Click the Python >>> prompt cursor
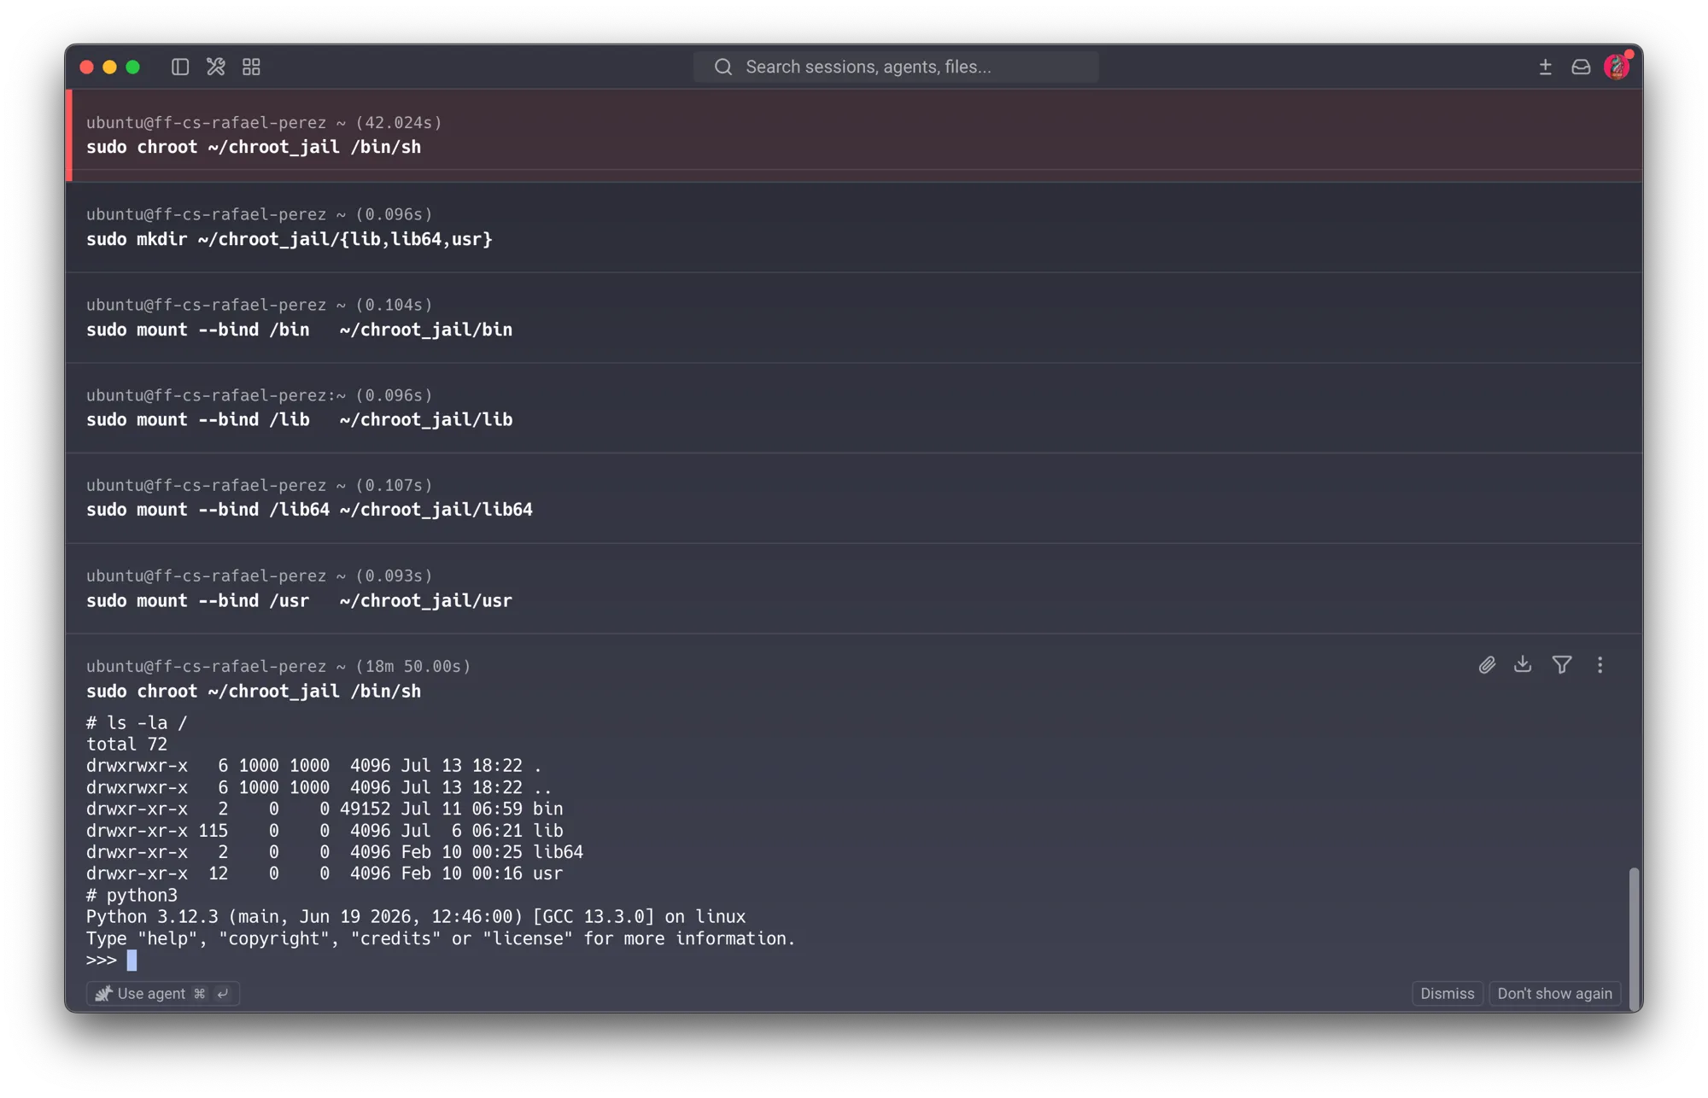Viewport: 1708px width, 1098px height. (132, 961)
